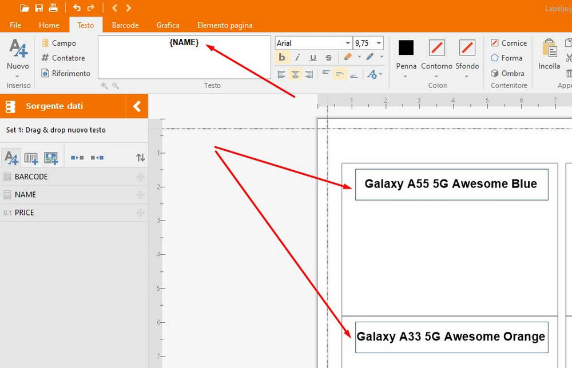572x368 pixels.
Task: Open the font size 9,75 dropdown
Action: [379, 43]
